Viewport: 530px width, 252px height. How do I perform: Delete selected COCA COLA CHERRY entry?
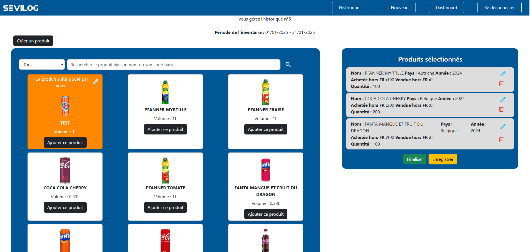(x=501, y=109)
